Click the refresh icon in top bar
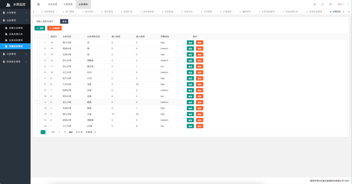This screenshot has width=352, height=184. tap(322, 4)
